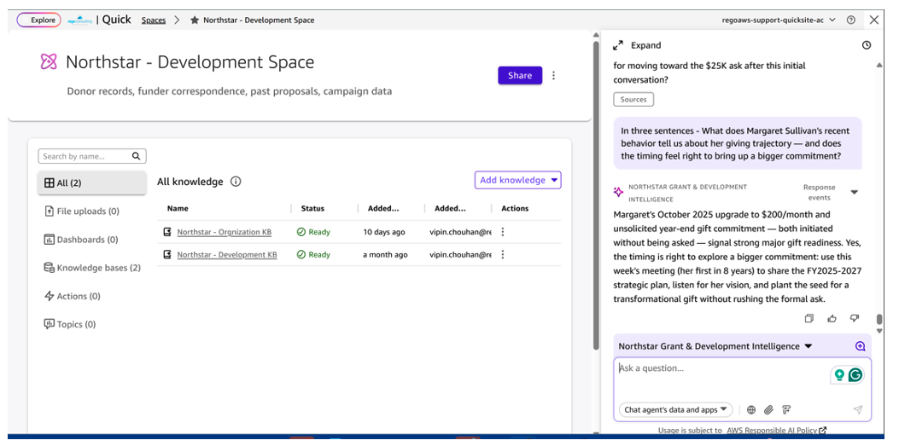This screenshot has height=446, width=899.
Task: Click the Name column header
Action: (x=178, y=208)
